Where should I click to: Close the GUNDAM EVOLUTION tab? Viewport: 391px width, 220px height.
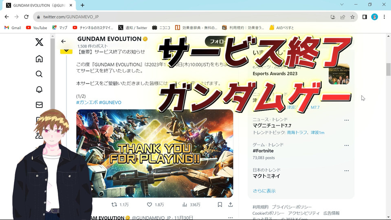[71, 5]
